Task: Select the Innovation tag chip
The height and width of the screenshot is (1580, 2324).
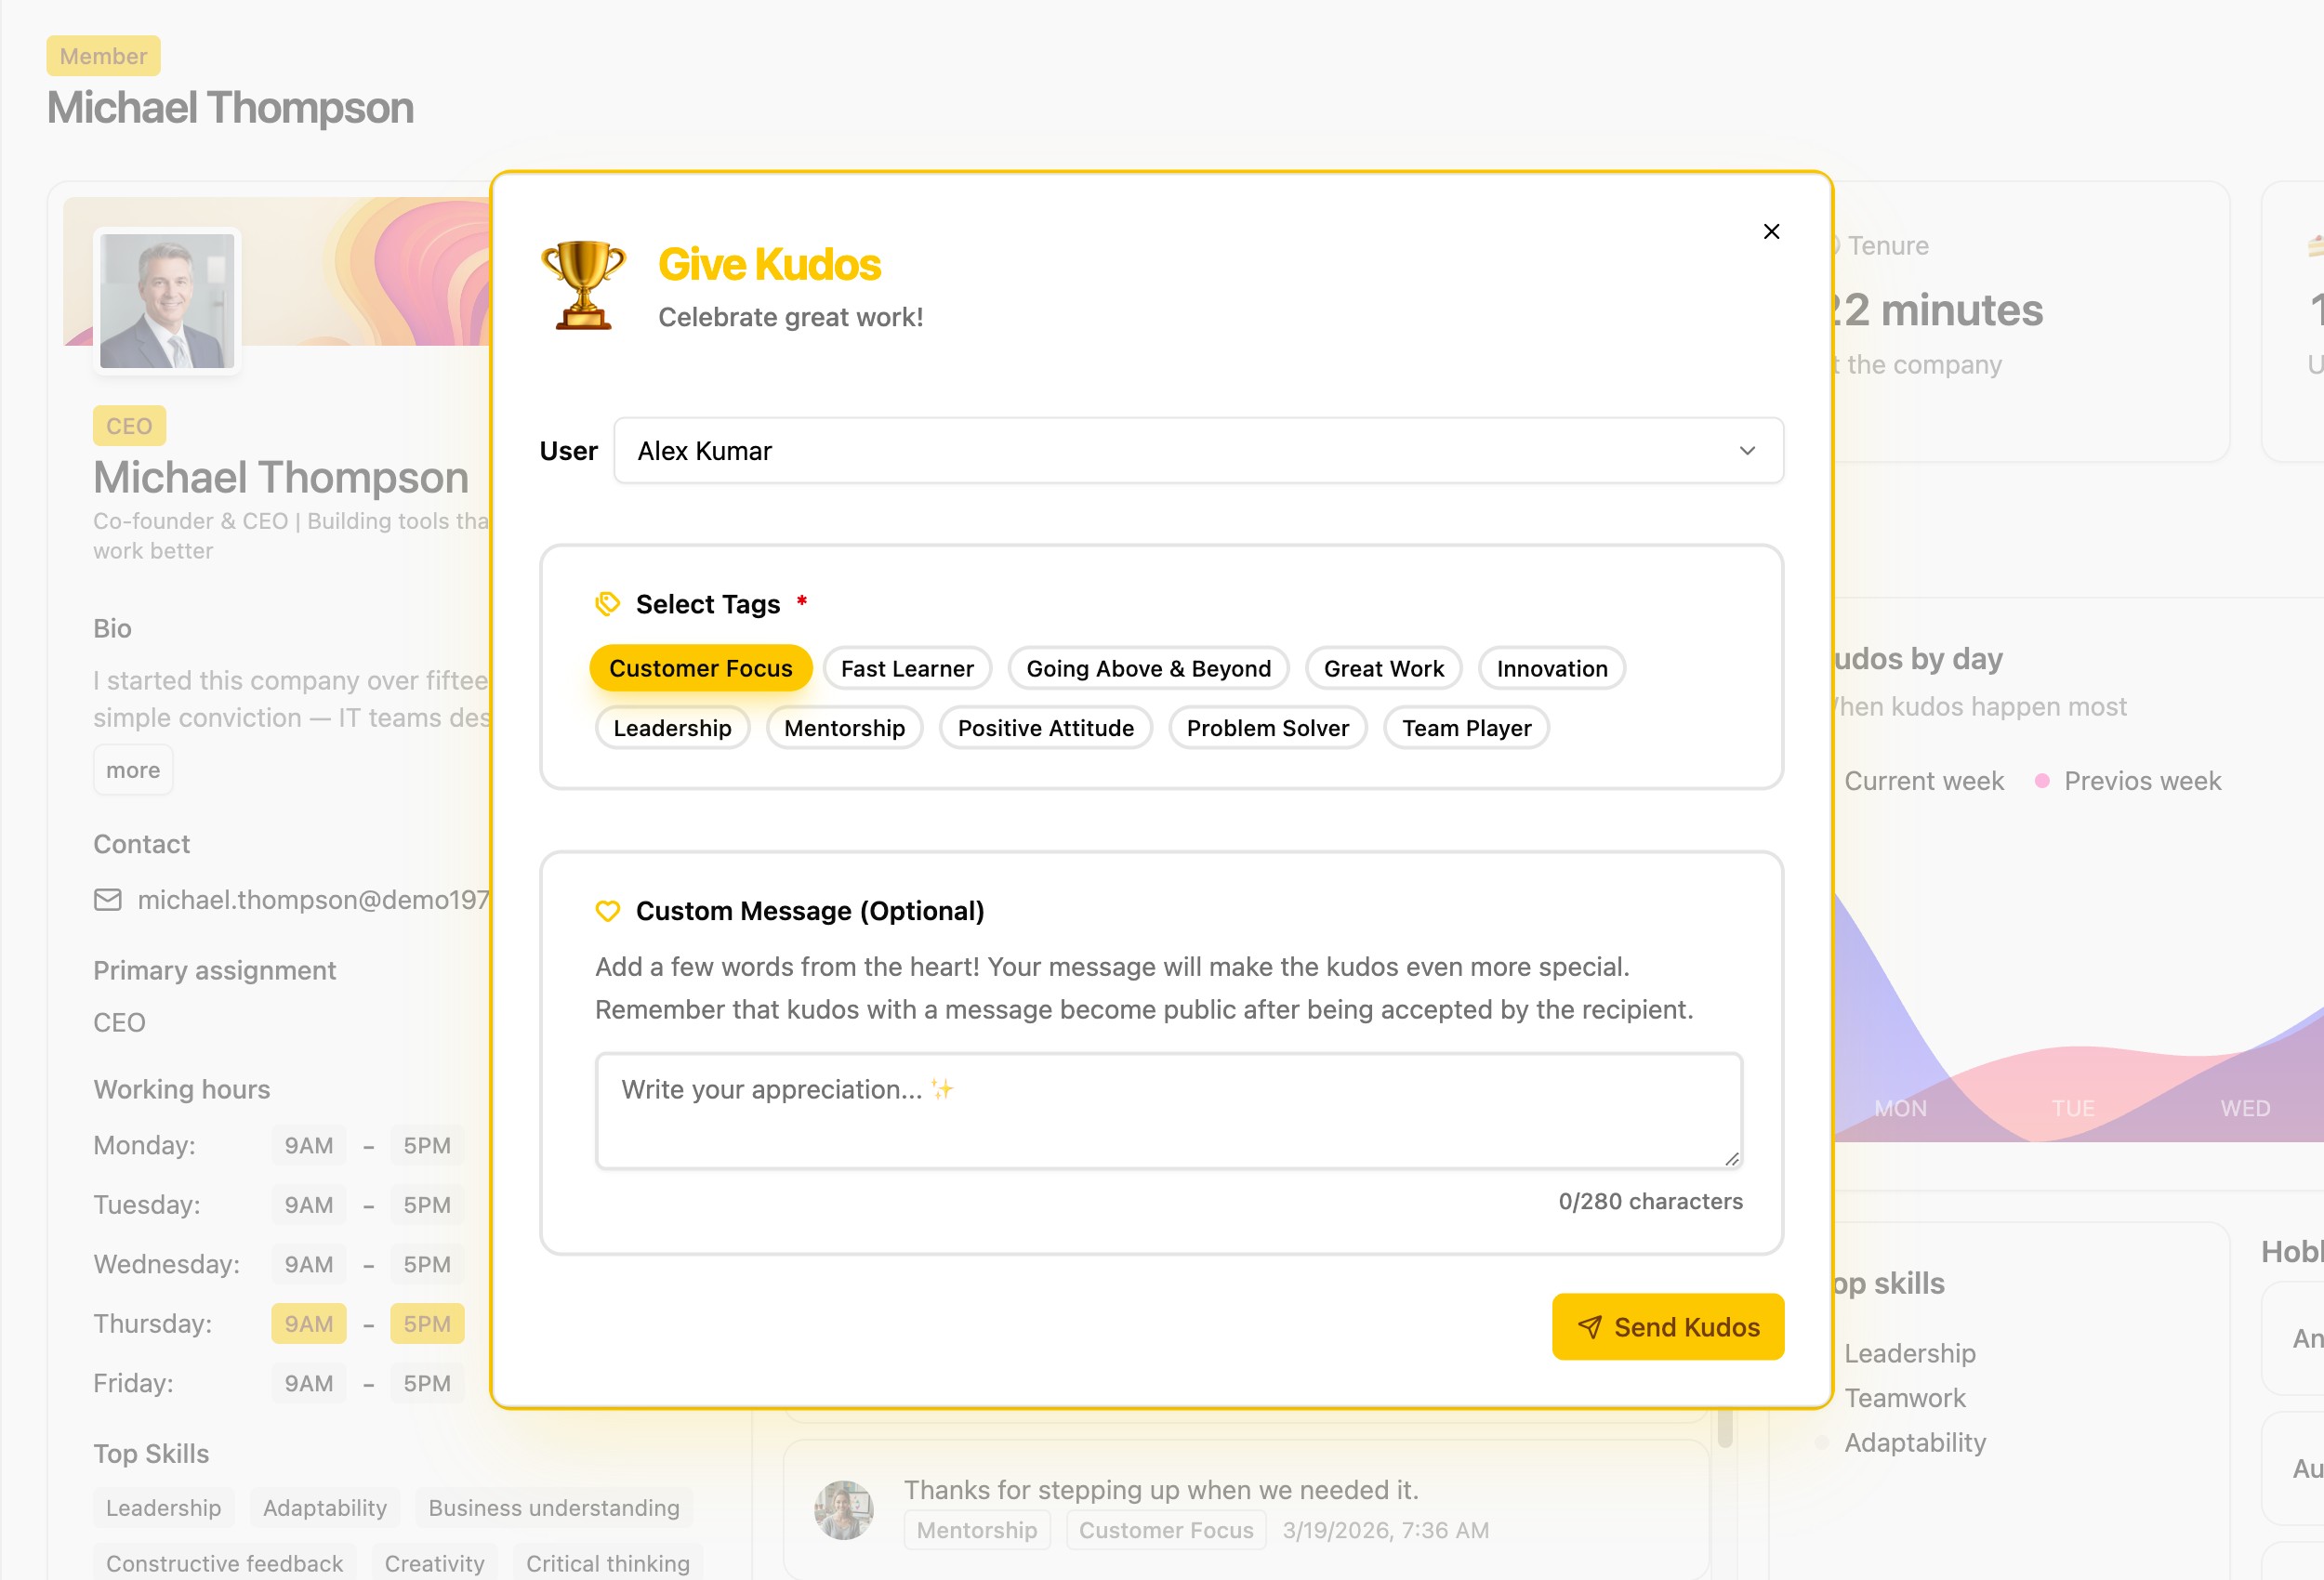Action: (1551, 668)
